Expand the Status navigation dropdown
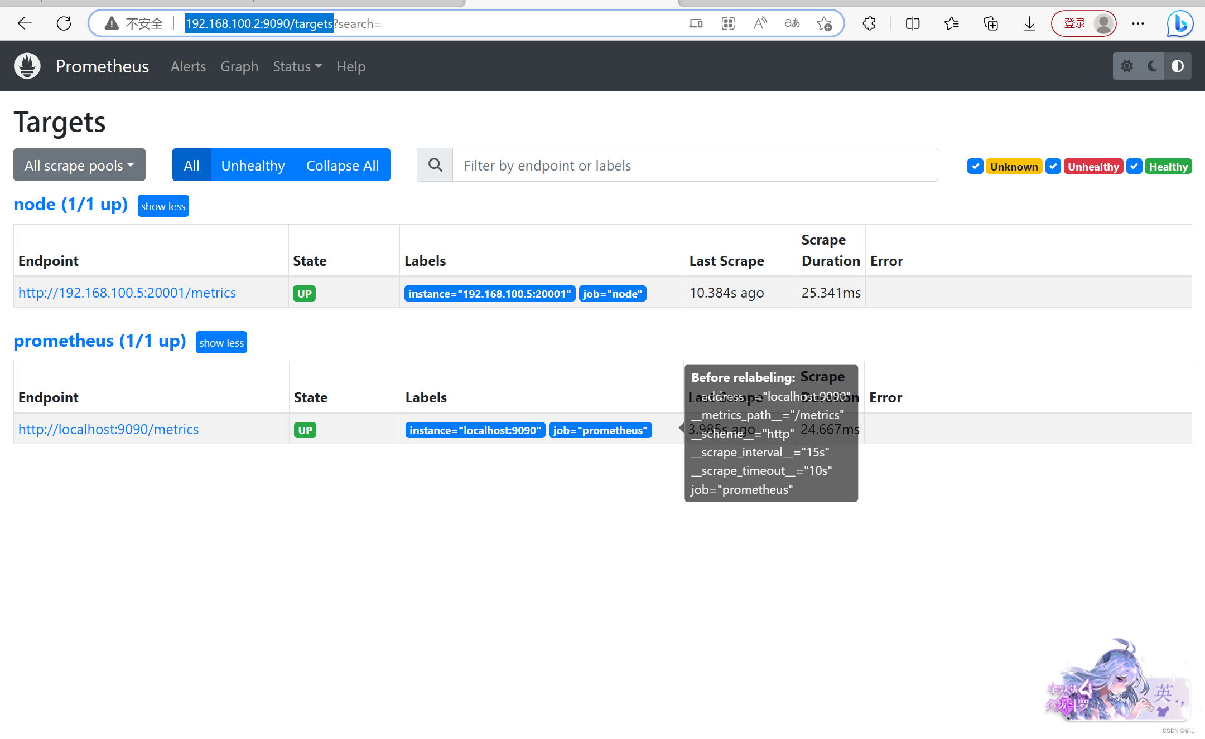The image size is (1205, 739). pyautogui.click(x=297, y=66)
